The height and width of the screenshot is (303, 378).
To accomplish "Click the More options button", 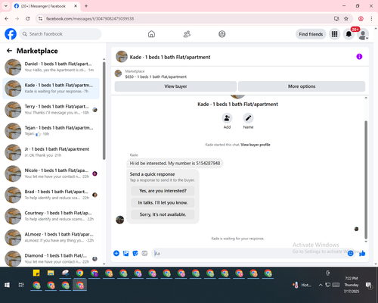I will 302,86.
